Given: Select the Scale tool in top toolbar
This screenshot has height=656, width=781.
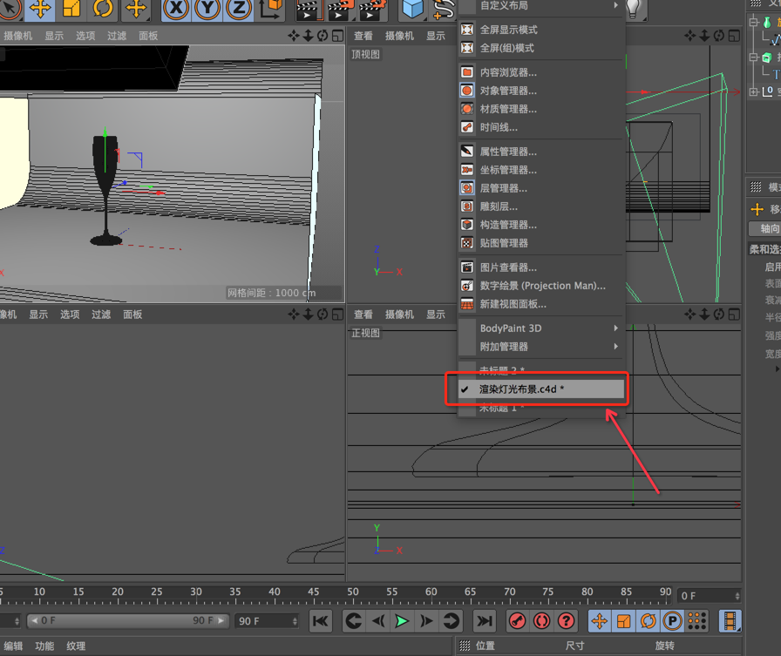Looking at the screenshot, I should pos(71,9).
